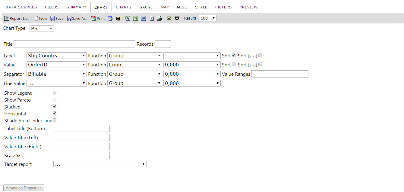
Task: Open the Results count dropdown
Action: coord(208,18)
